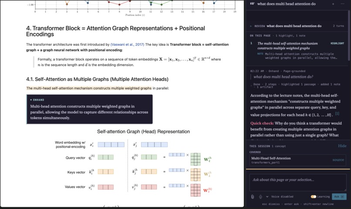This screenshot has height=209, width=351.
Task: Click the Hide link in This Session
Action: click(x=342, y=146)
